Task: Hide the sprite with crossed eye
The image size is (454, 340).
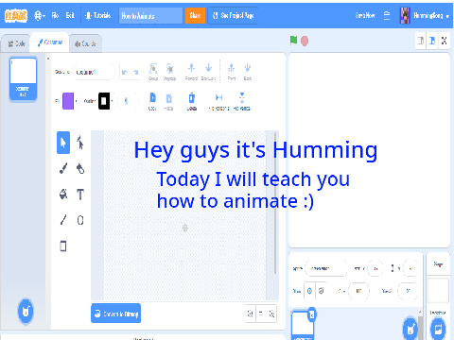Action: click(321, 291)
